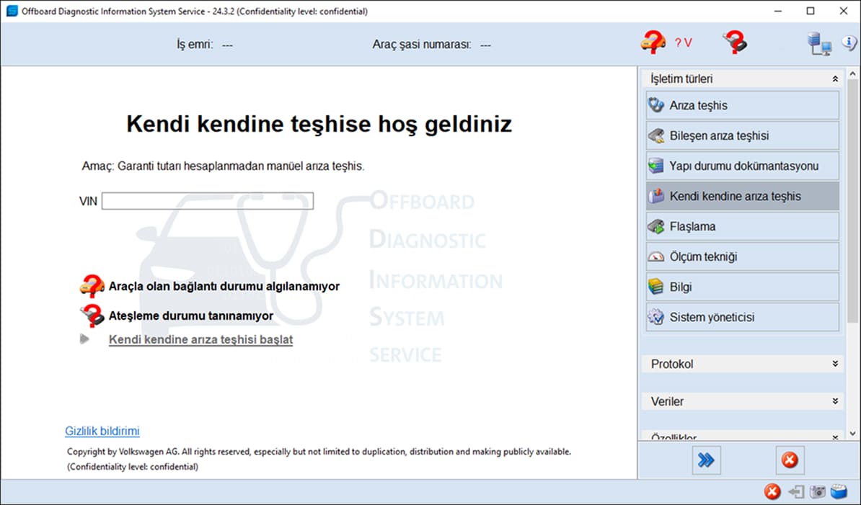Click the blue container icon in status bar

839,492
